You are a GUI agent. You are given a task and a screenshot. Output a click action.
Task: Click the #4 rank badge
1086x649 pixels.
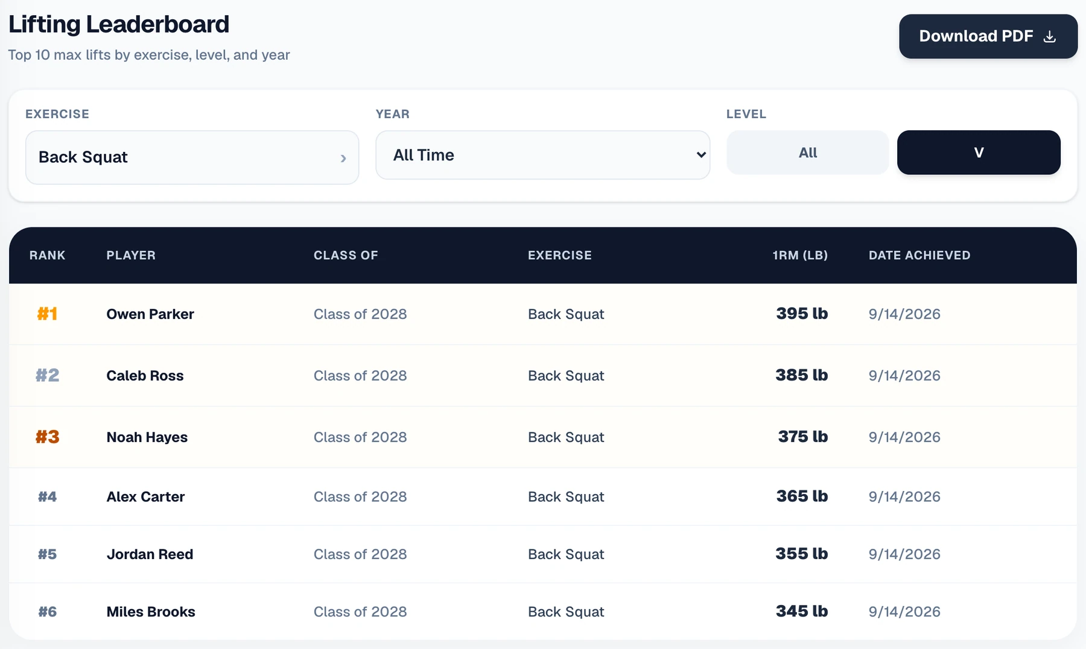tap(47, 496)
